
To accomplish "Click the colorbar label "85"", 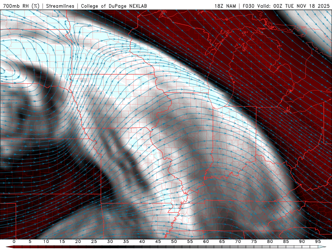I will point(286,242).
